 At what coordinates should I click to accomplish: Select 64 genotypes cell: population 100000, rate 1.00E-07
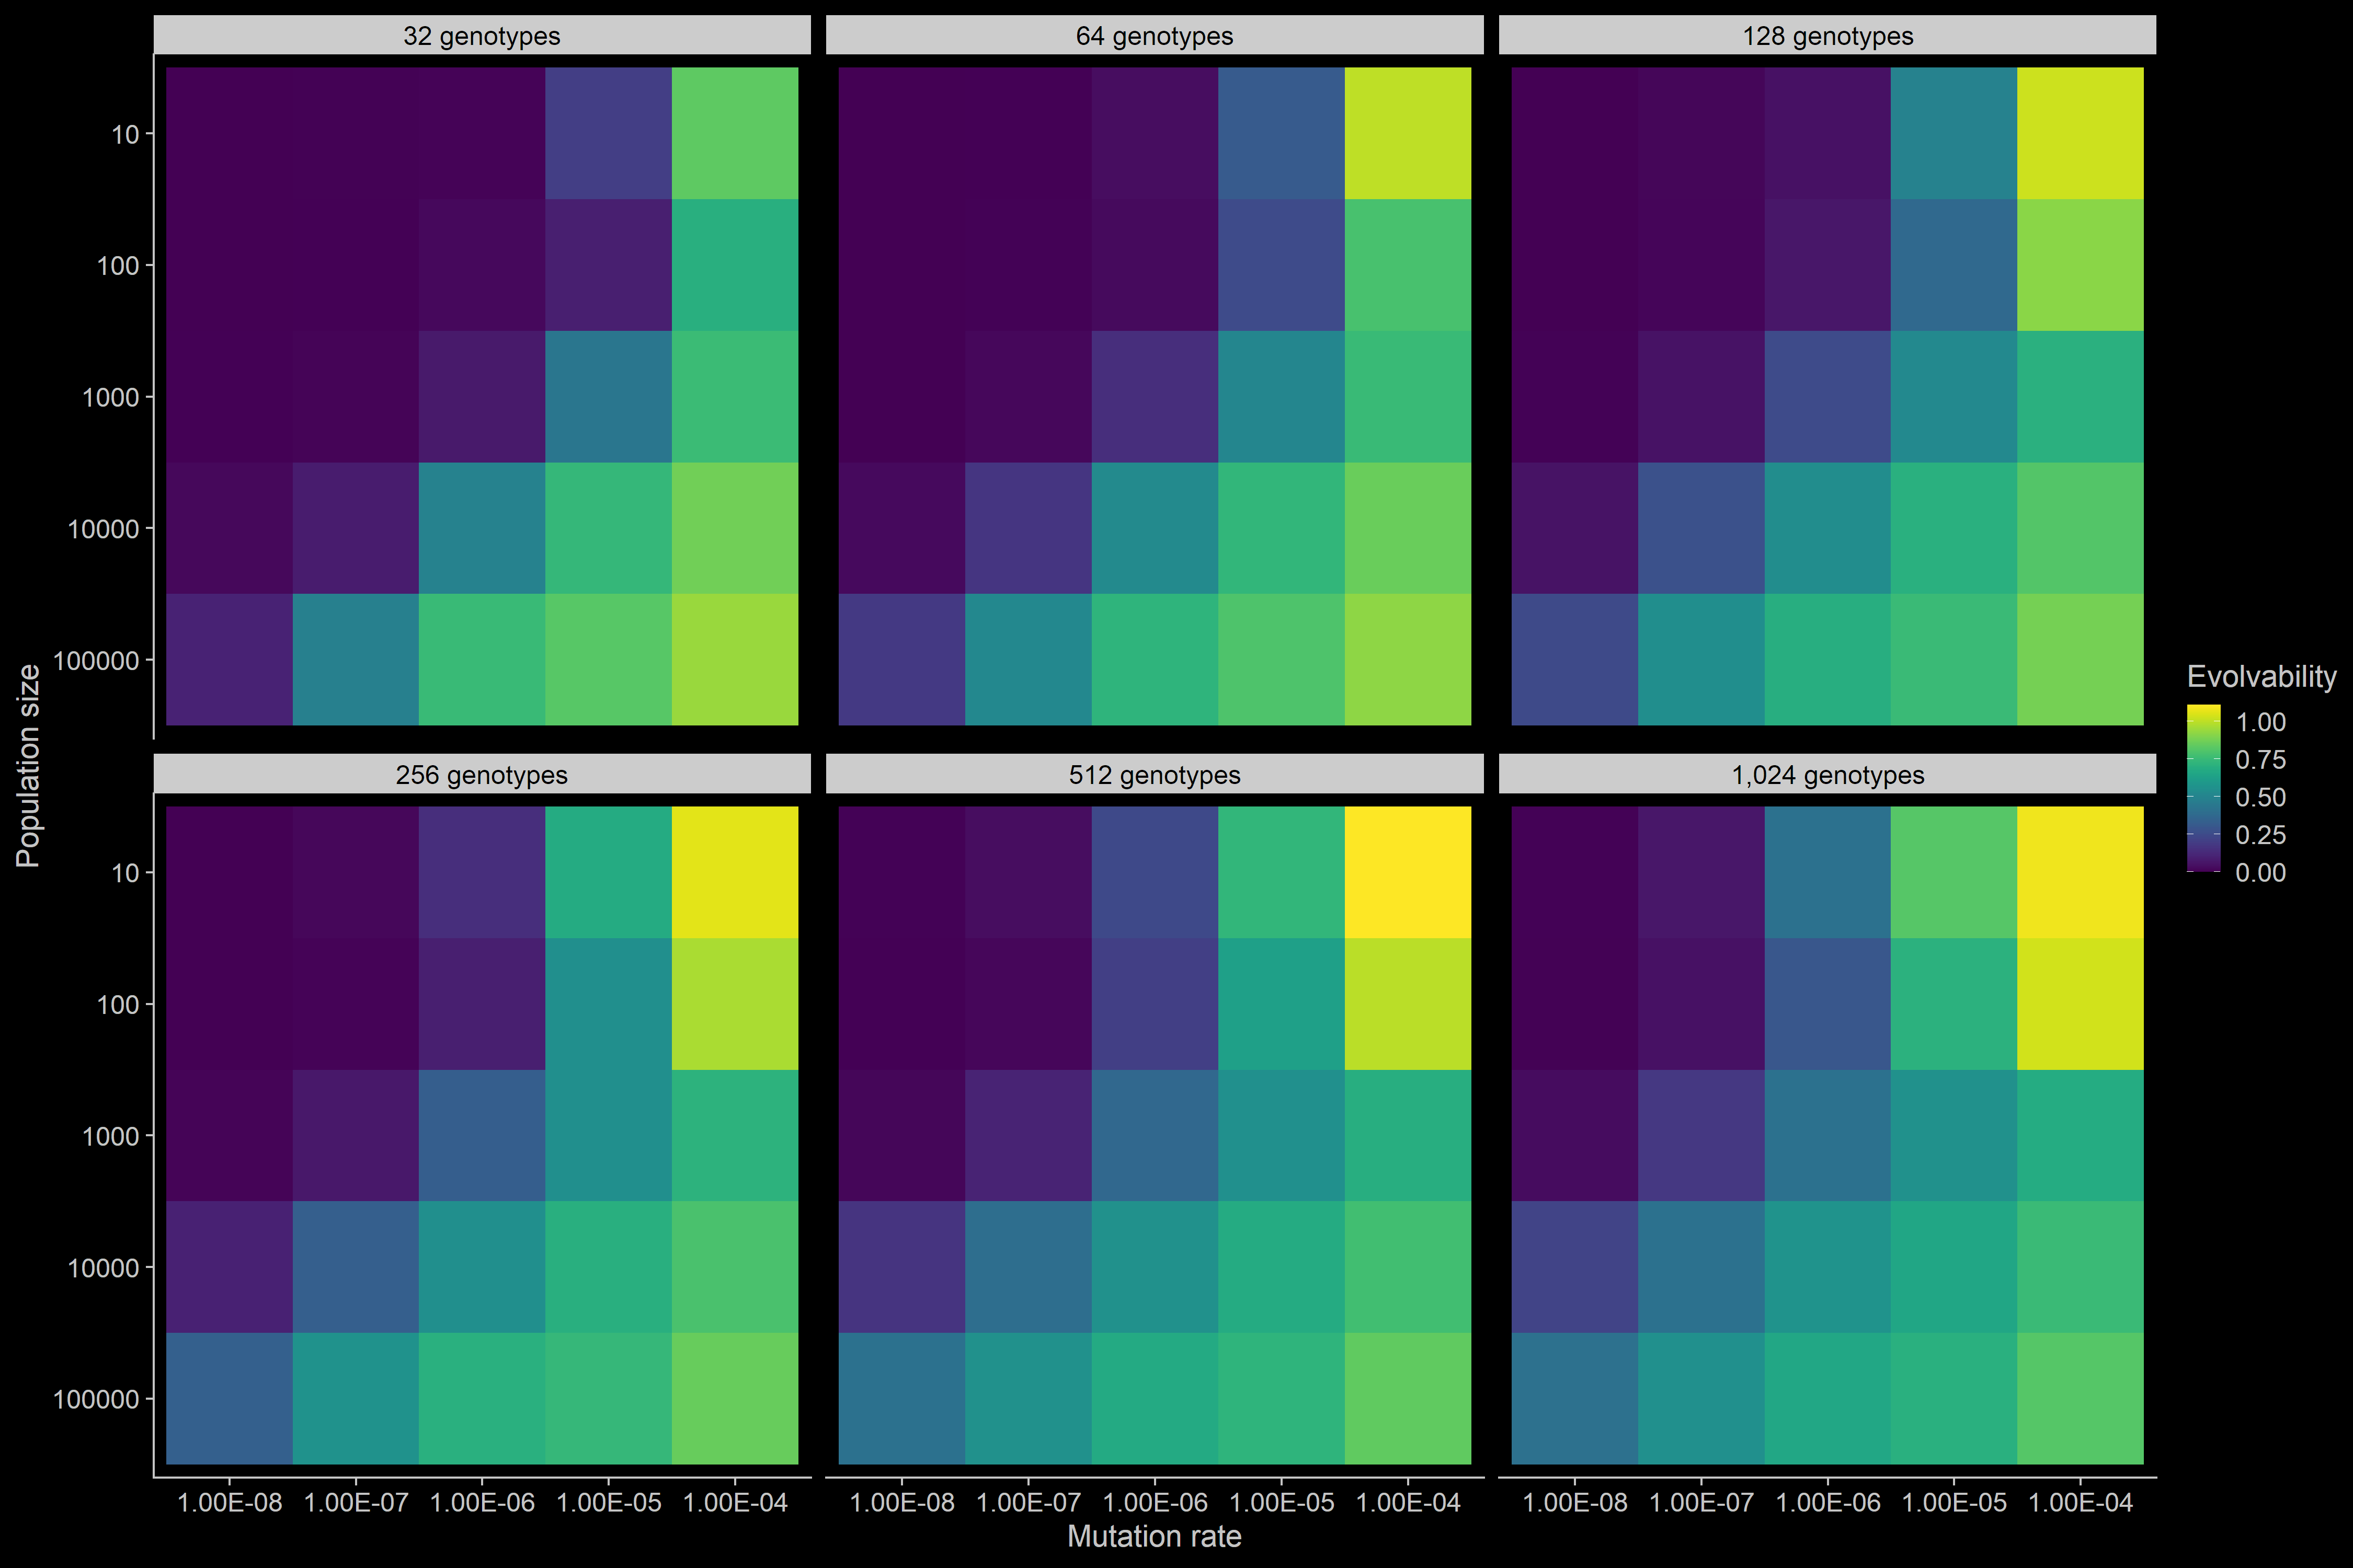pos(1029,660)
